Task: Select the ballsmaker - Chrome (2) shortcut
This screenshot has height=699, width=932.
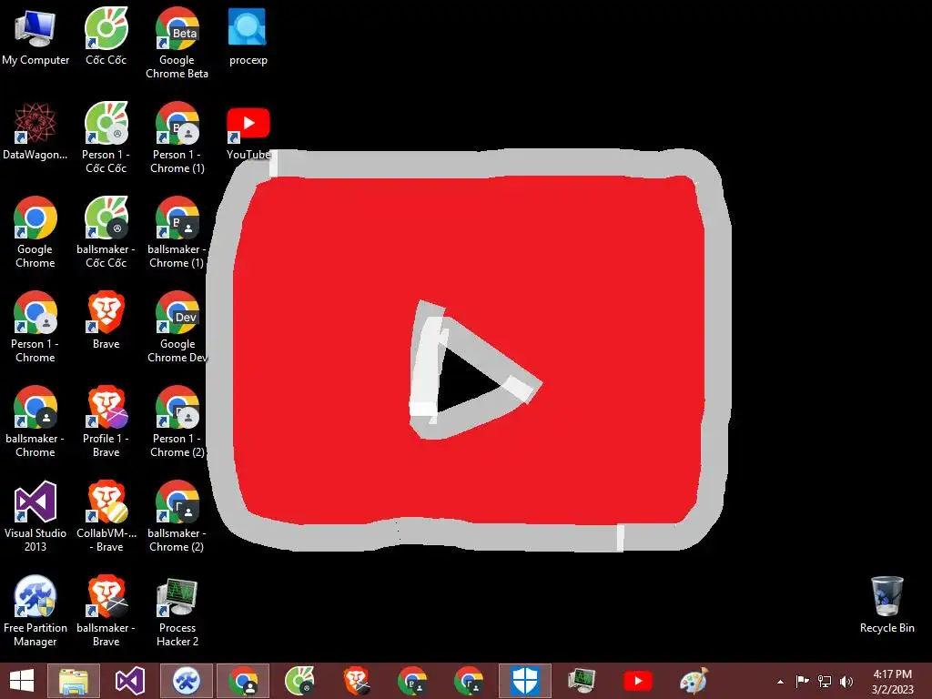Action: (177, 516)
